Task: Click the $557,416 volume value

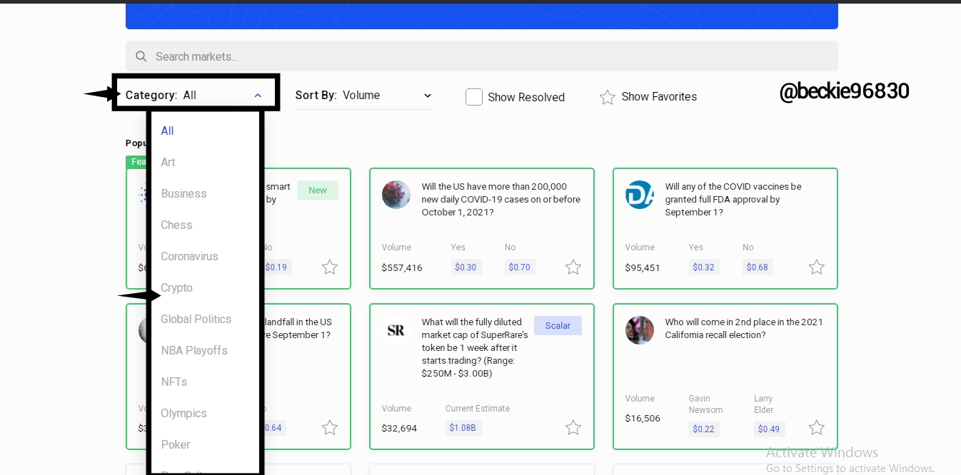Action: coord(402,268)
